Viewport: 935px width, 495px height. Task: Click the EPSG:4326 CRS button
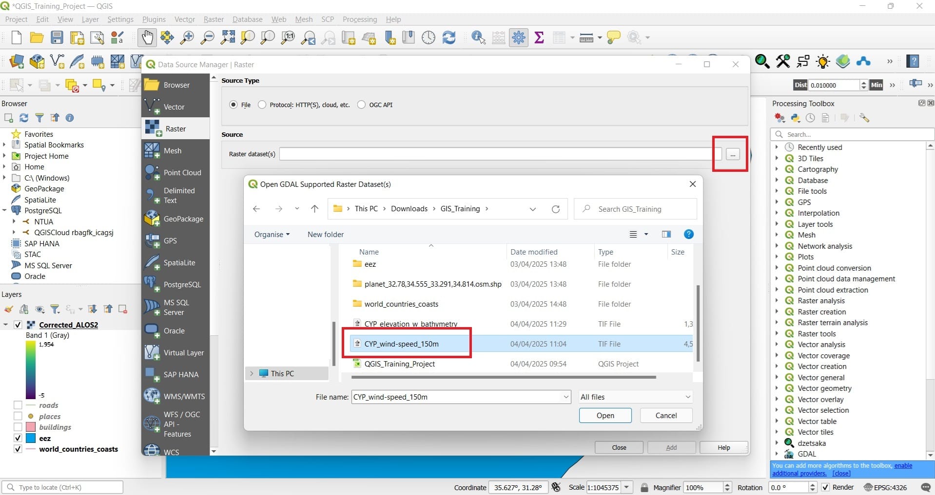coord(885,487)
